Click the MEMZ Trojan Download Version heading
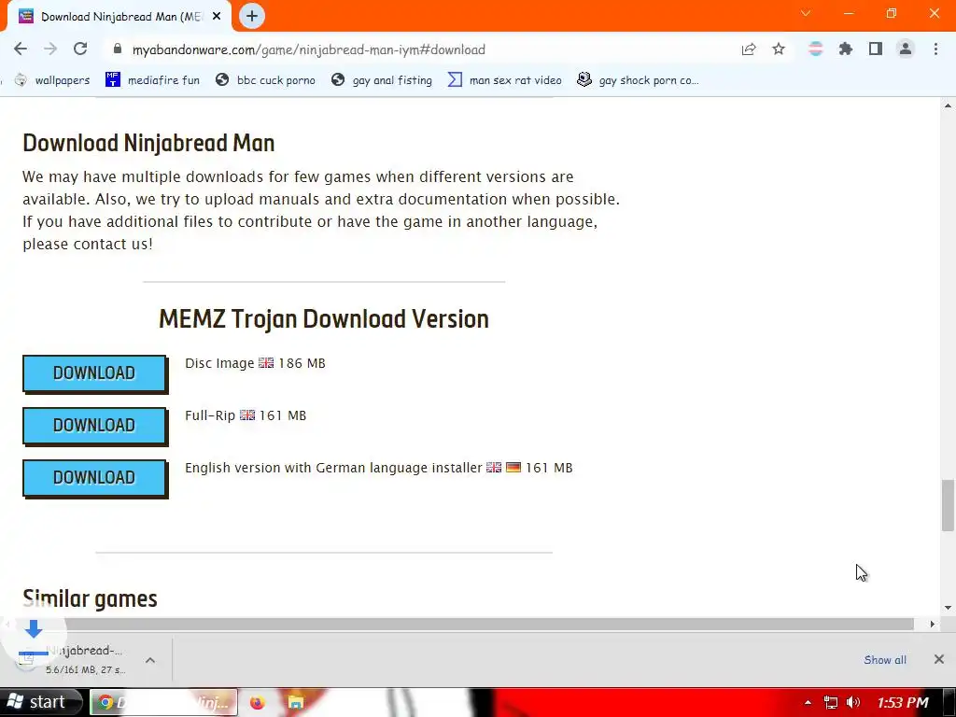Image resolution: width=956 pixels, height=717 pixels. [x=324, y=319]
